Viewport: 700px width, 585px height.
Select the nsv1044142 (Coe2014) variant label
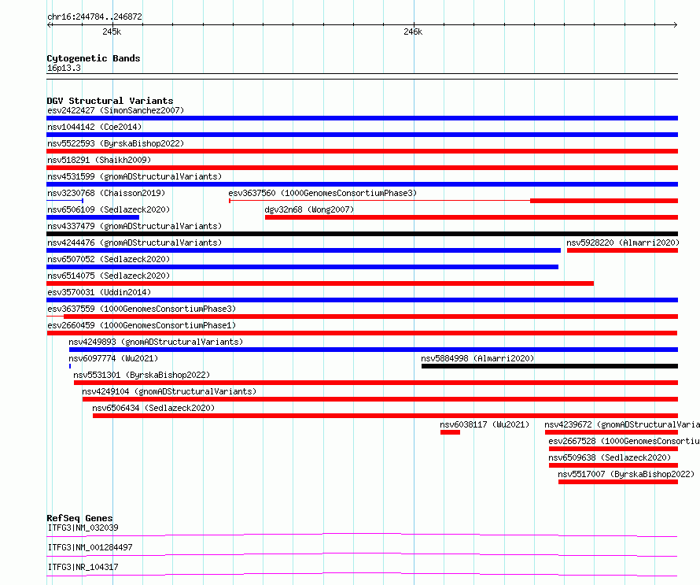click(94, 127)
